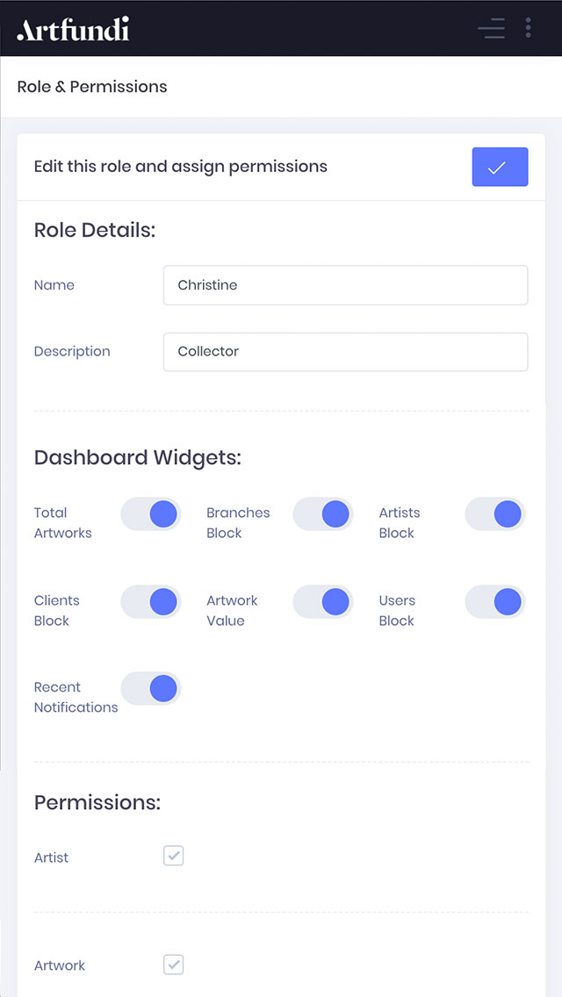Click the Permissions section heading
This screenshot has width=562, height=997.
coord(97,802)
